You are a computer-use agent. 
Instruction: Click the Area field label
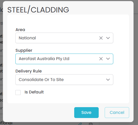tap(20, 30)
